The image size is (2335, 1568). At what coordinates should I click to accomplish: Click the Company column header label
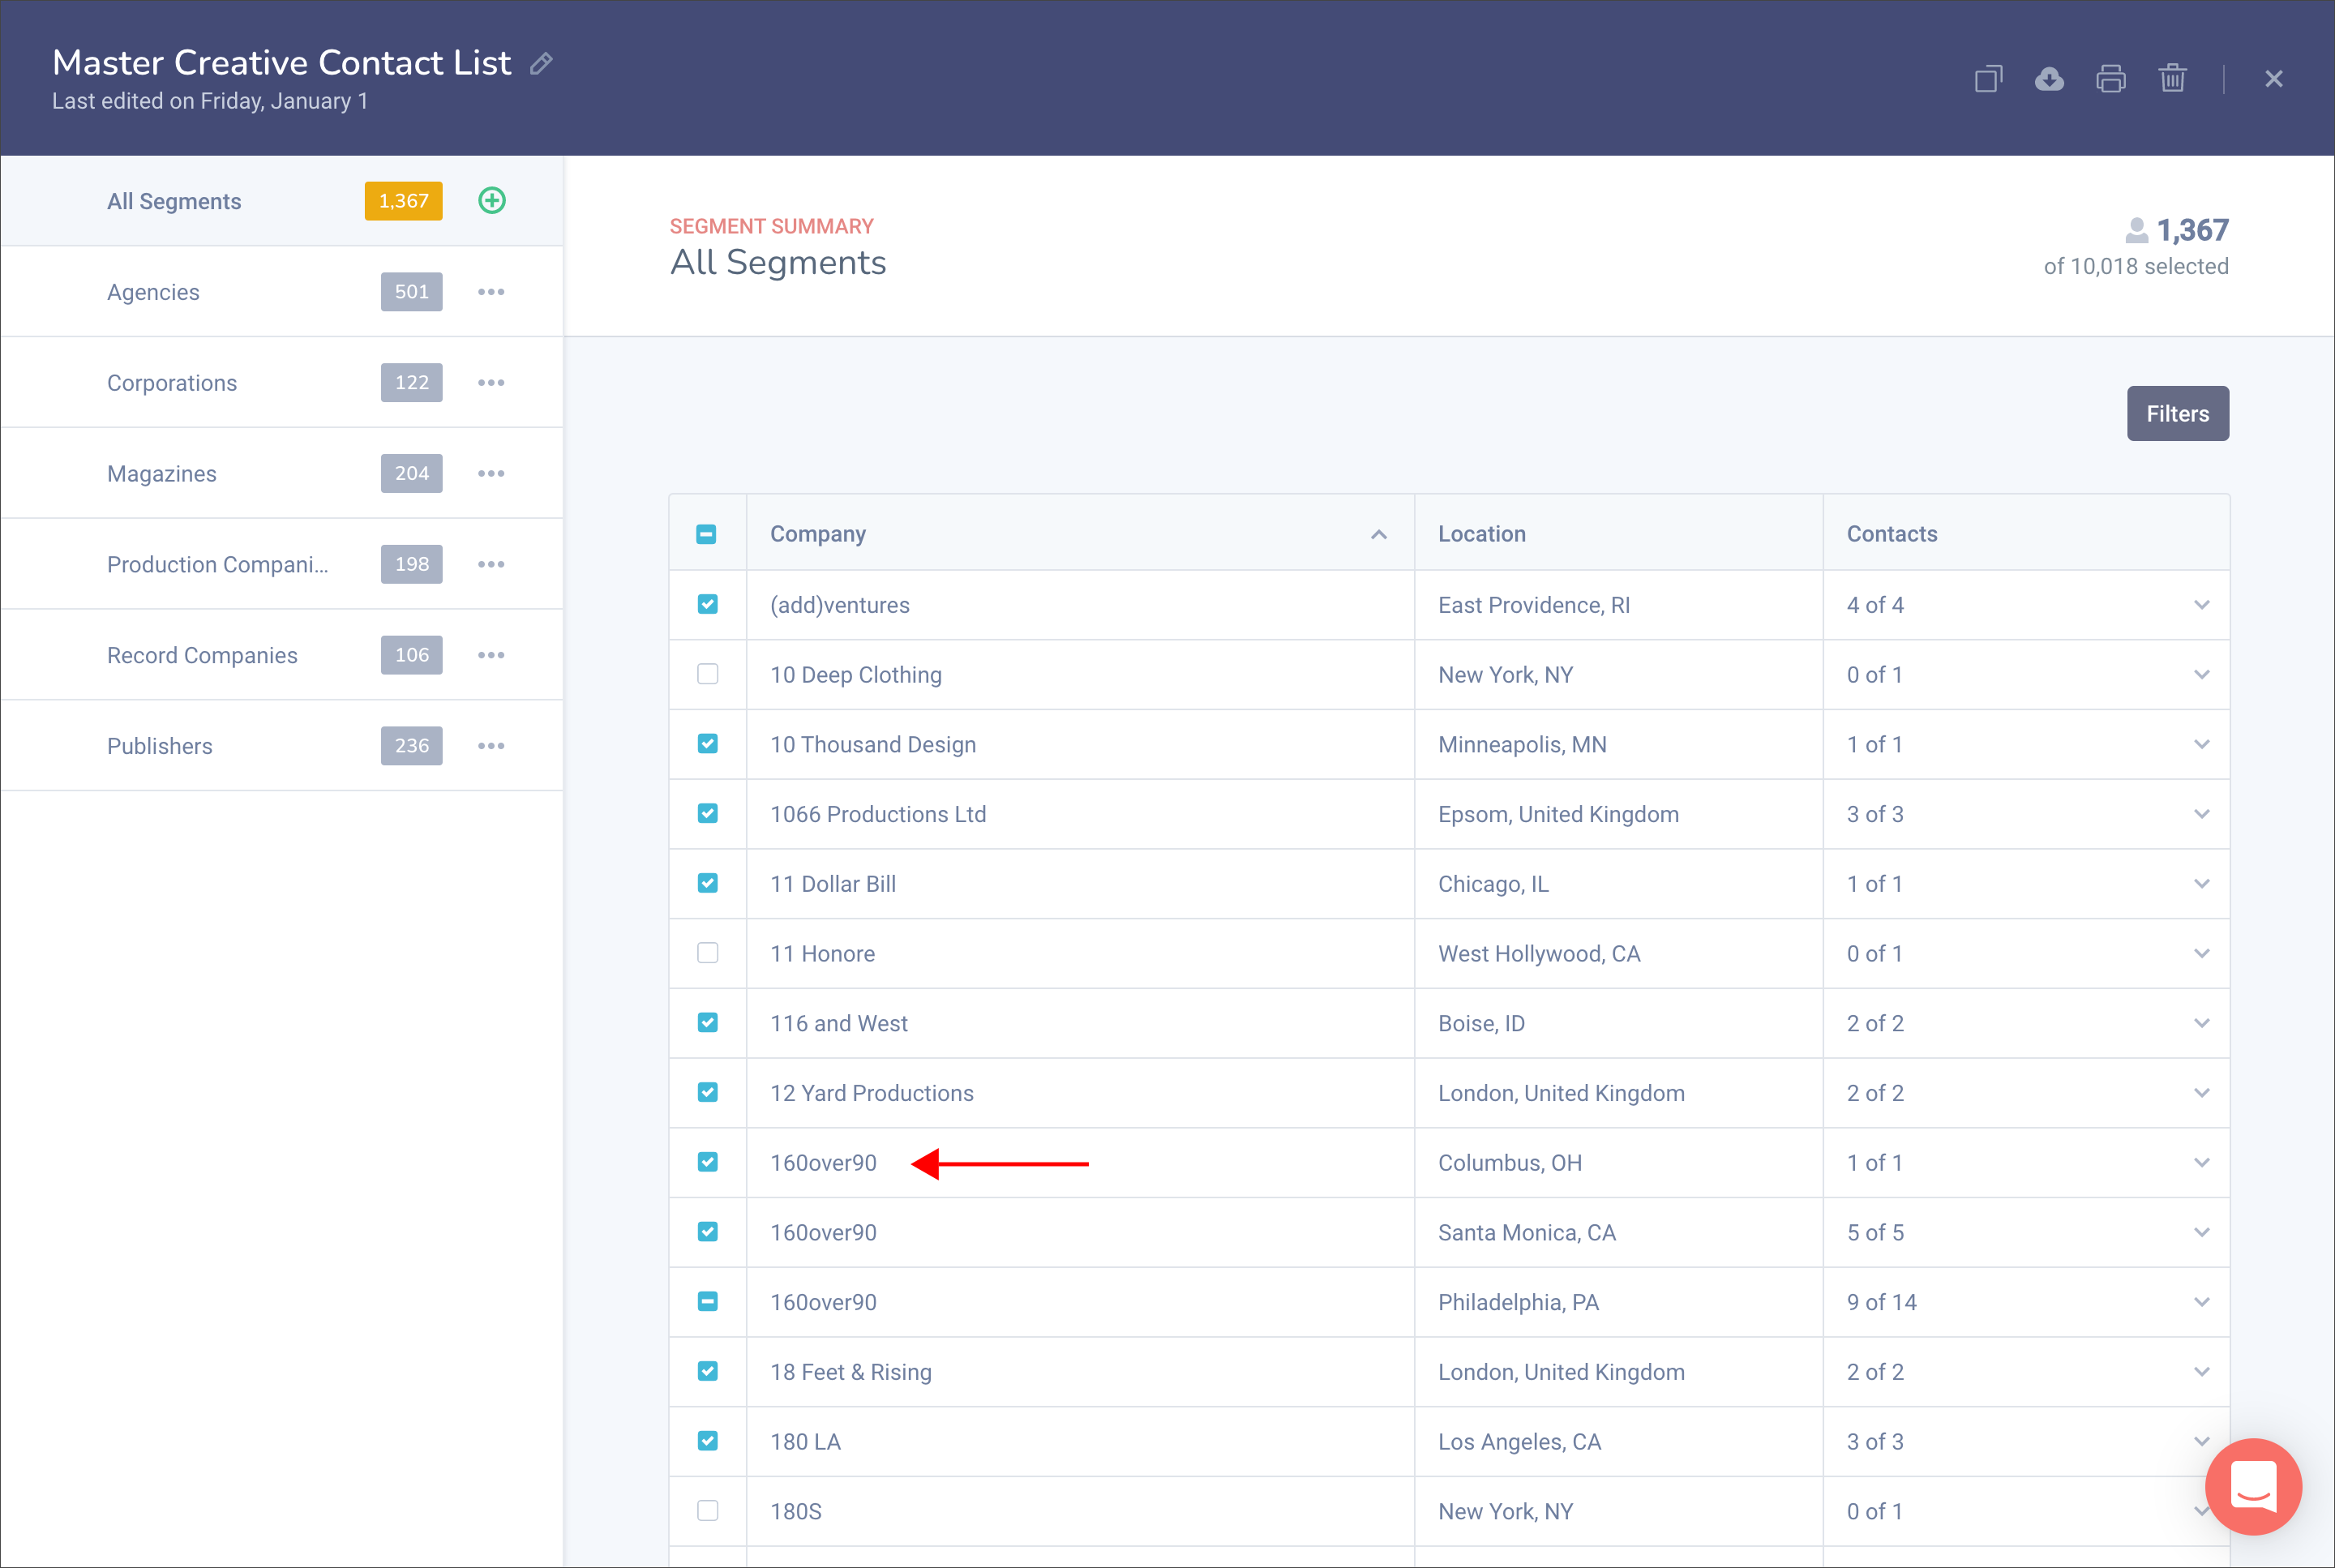[818, 535]
